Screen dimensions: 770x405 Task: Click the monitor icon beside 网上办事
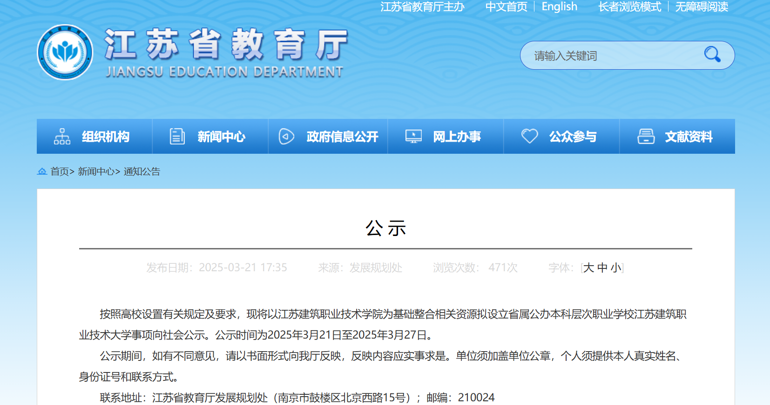[413, 137]
